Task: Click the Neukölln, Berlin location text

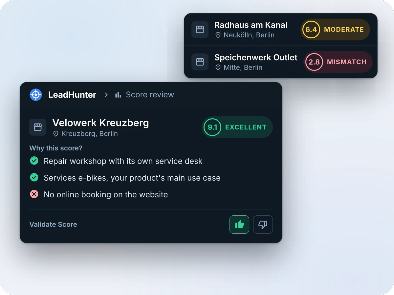Action: 249,35
